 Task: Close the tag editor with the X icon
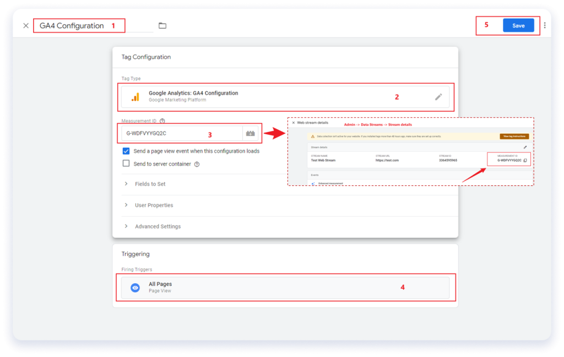coord(26,26)
